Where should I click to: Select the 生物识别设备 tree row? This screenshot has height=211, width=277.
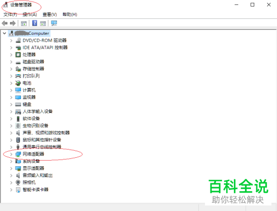[x=32, y=126]
